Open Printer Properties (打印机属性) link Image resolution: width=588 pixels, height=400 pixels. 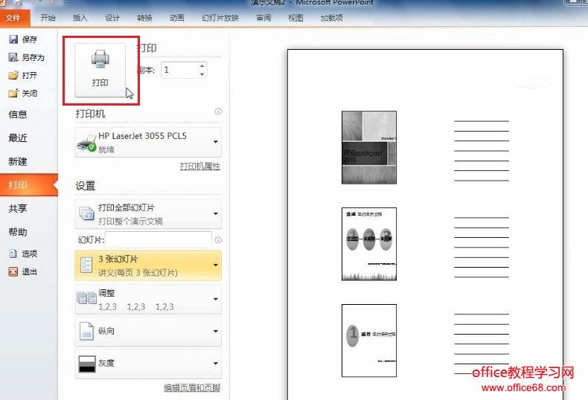200,167
